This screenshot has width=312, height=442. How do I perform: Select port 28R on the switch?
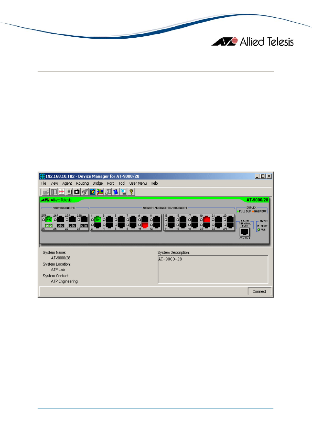click(84, 219)
